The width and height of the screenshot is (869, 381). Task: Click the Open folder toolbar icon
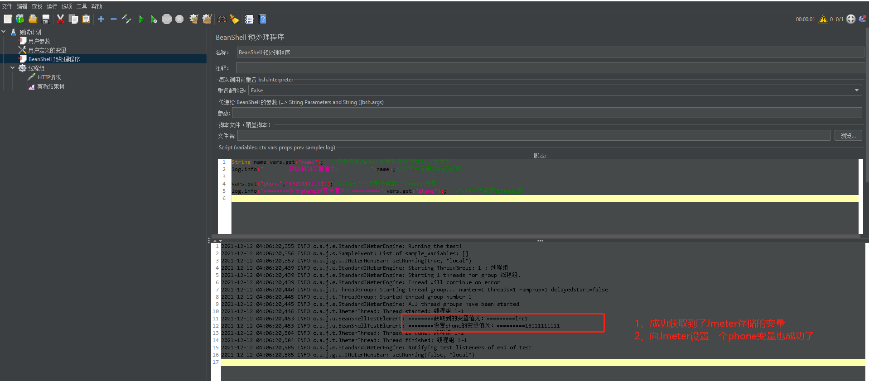(x=33, y=19)
